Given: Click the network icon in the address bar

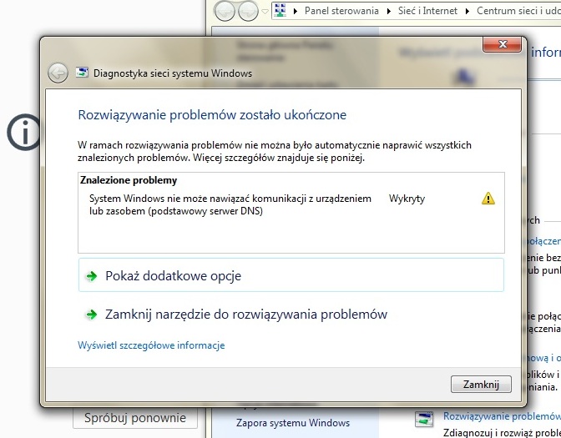Looking at the screenshot, I should [x=280, y=10].
